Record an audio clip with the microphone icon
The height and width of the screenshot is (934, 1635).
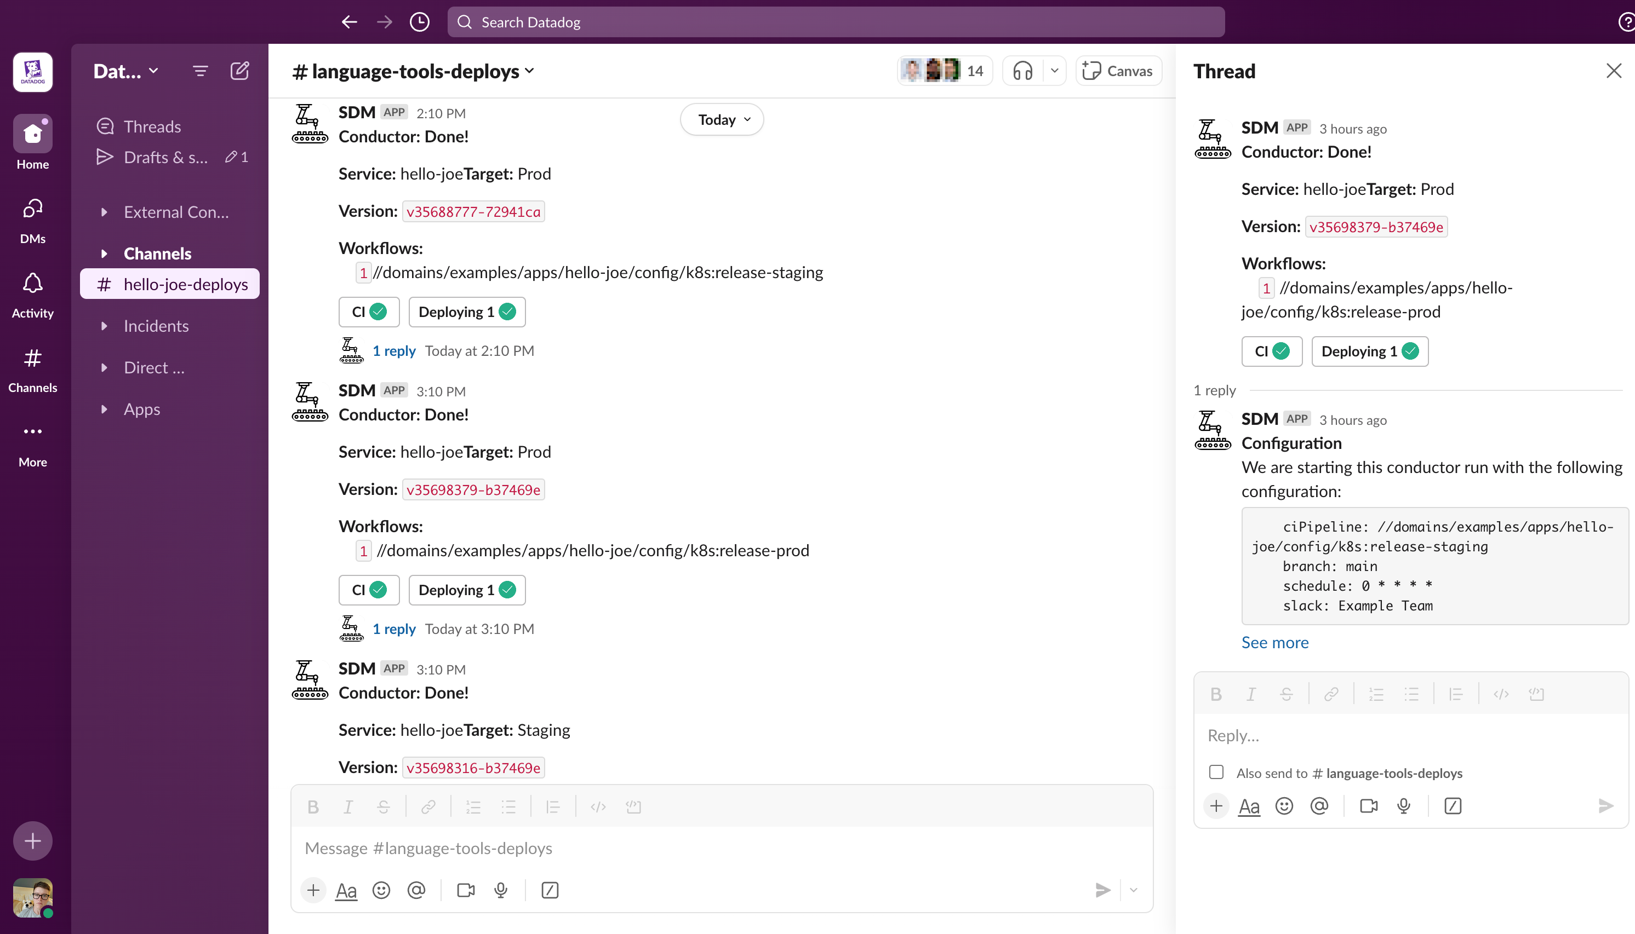[500, 890]
